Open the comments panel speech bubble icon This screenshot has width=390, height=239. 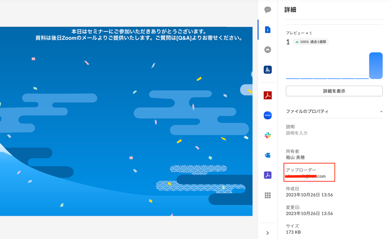[268, 10]
